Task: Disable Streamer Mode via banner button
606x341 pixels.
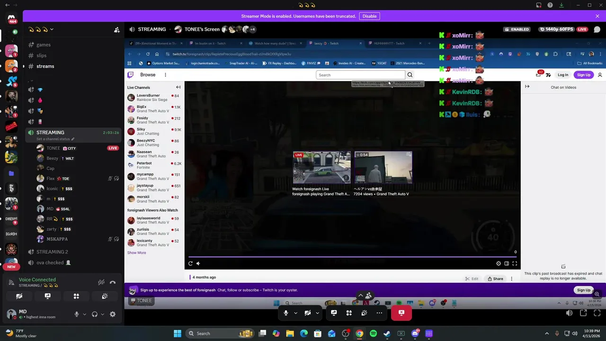Action: tap(369, 16)
